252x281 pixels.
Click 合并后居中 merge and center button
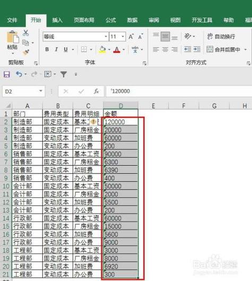pos(223,49)
